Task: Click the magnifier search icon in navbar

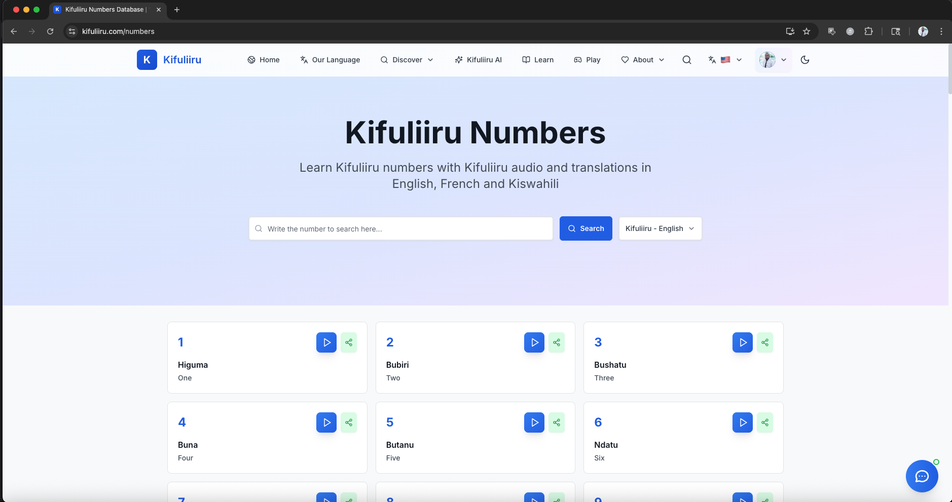Action: click(687, 60)
